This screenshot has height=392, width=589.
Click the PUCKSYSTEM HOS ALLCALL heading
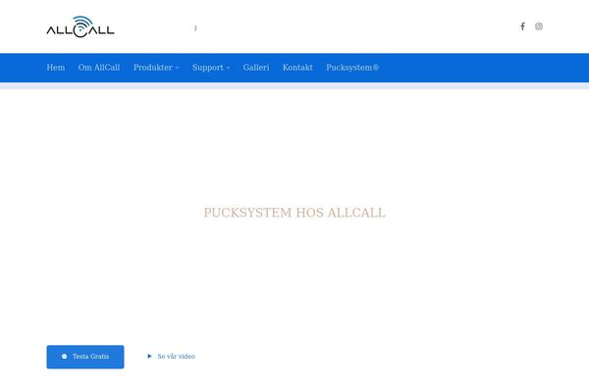[x=294, y=213]
